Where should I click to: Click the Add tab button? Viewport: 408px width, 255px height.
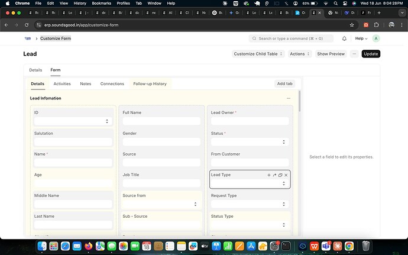284,83
